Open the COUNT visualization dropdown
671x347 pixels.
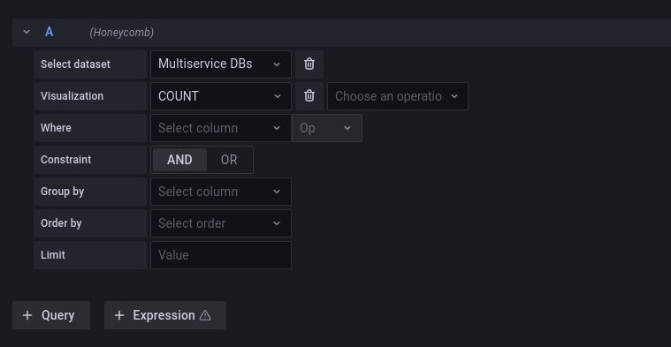click(221, 96)
